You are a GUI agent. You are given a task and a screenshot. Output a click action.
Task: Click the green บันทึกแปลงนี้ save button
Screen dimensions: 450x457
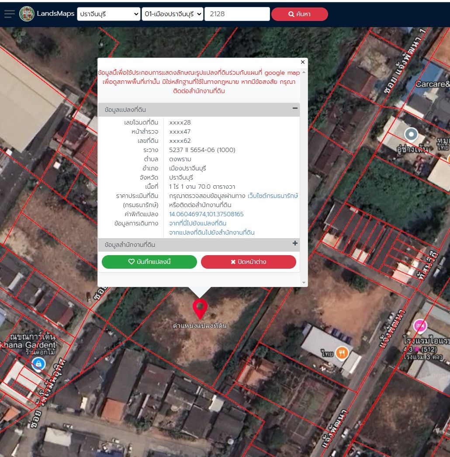pyautogui.click(x=149, y=262)
